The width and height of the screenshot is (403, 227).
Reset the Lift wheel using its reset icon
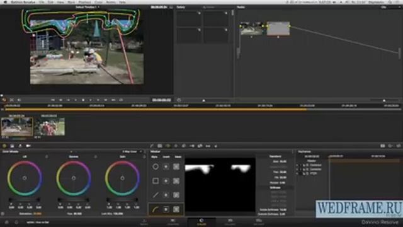click(x=47, y=157)
